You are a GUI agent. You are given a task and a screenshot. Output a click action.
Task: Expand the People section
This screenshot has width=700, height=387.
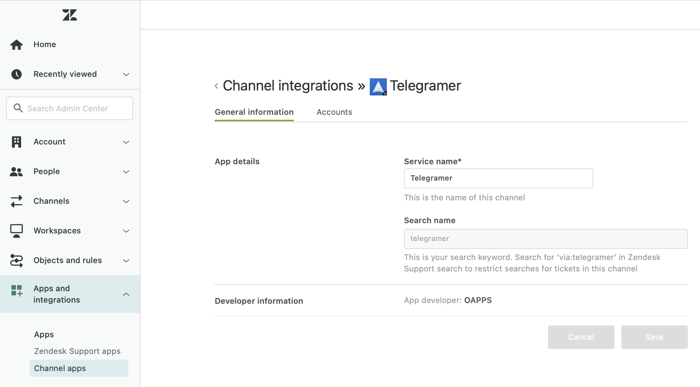126,171
